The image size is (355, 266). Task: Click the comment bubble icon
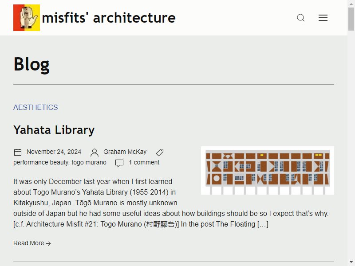point(119,163)
